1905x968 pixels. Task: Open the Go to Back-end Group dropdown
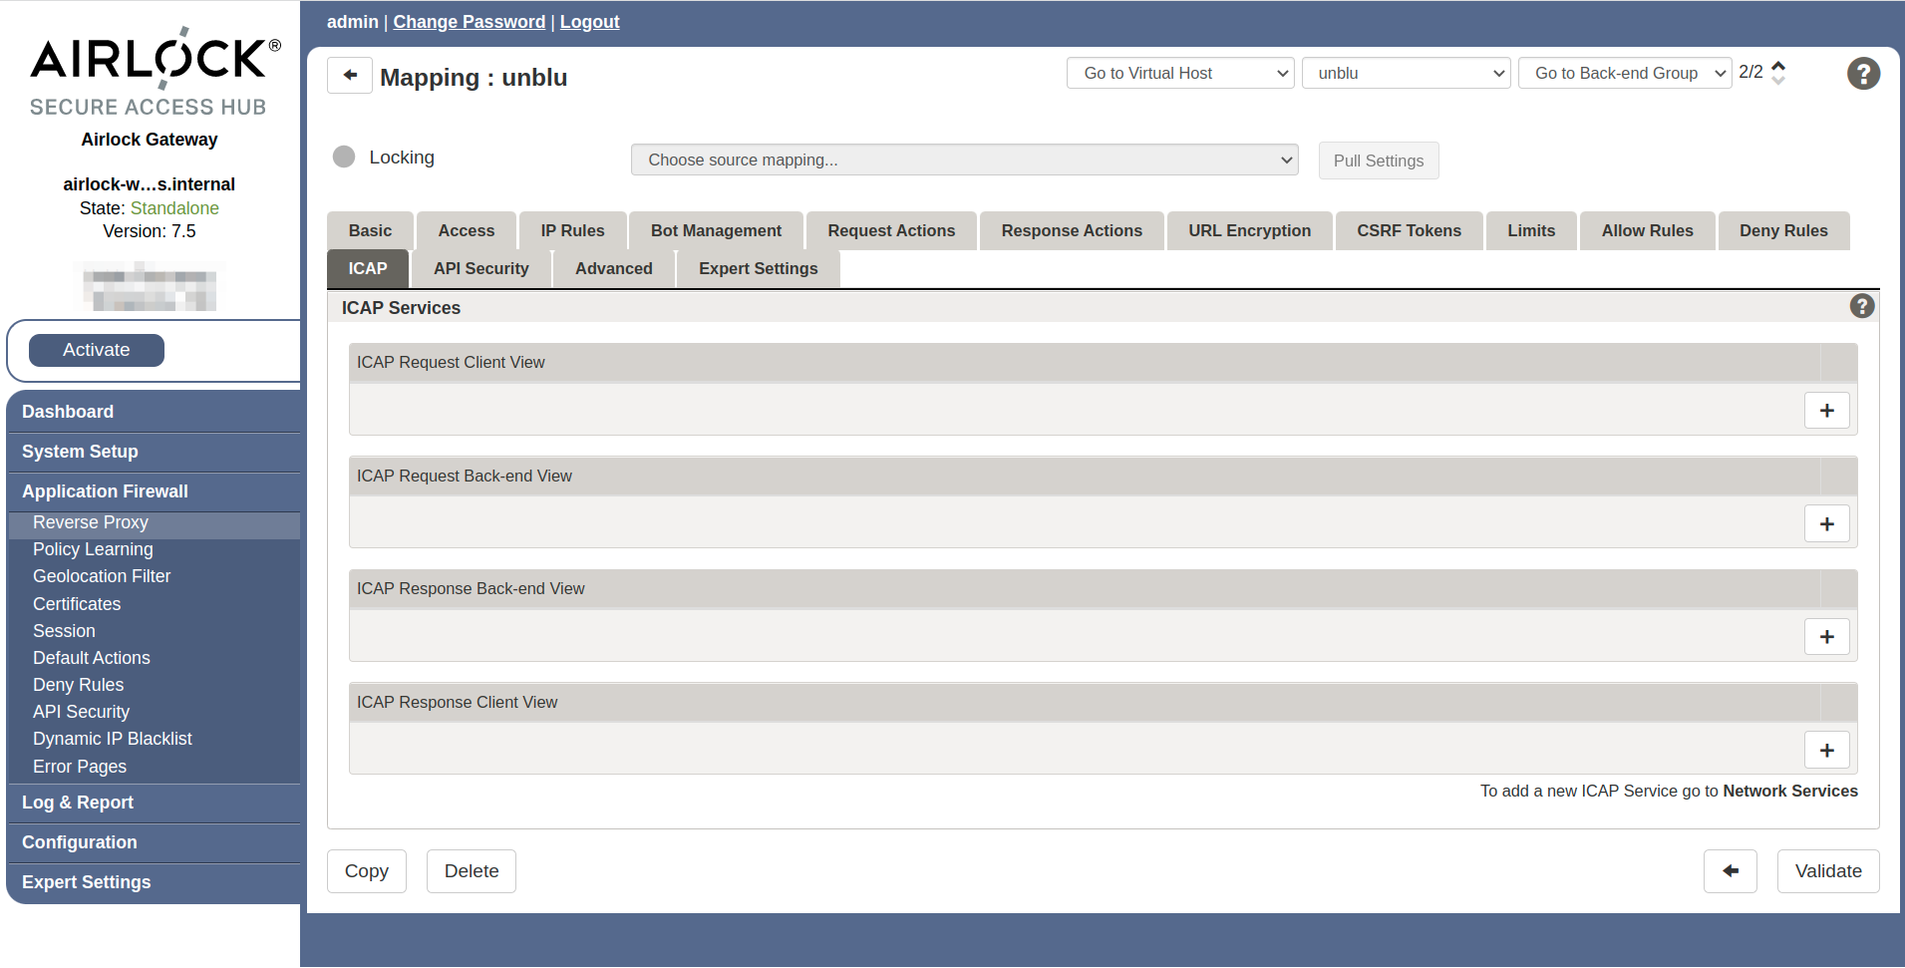(1624, 73)
